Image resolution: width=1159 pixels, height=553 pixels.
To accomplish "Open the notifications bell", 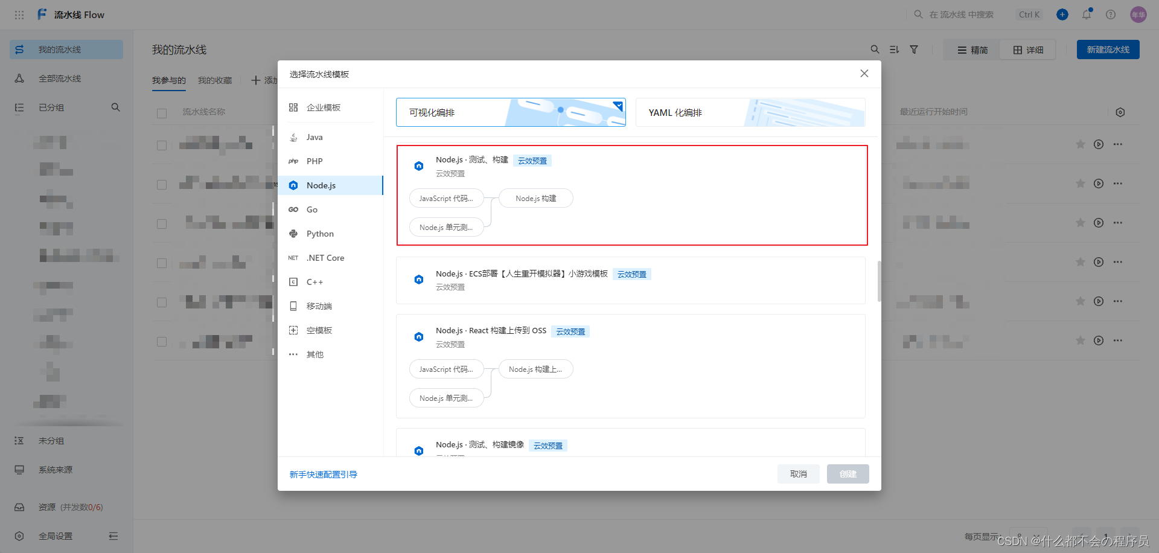I will pyautogui.click(x=1087, y=14).
